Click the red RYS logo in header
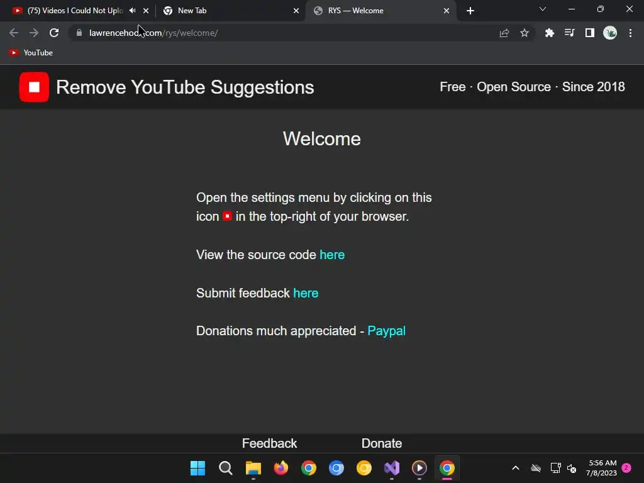This screenshot has height=483, width=644. (x=34, y=87)
